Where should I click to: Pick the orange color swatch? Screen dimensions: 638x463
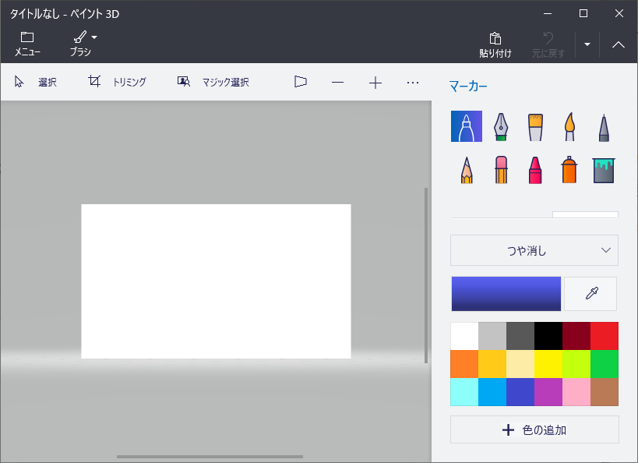coord(464,364)
